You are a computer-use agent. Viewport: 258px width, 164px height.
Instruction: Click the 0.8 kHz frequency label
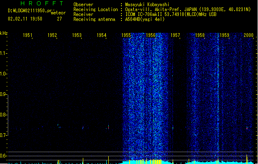pos(3,115)
